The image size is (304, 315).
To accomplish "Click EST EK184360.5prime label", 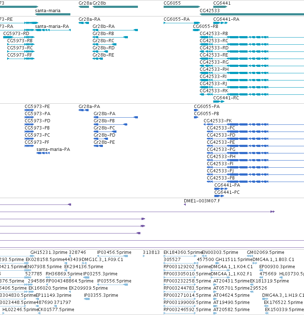I will point(183,252).
